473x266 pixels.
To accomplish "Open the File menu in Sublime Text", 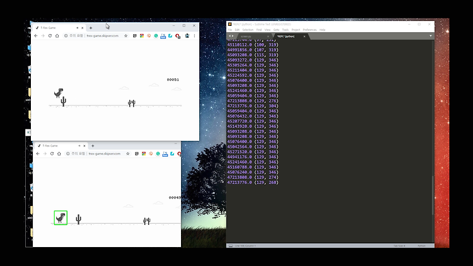I will pyautogui.click(x=230, y=30).
